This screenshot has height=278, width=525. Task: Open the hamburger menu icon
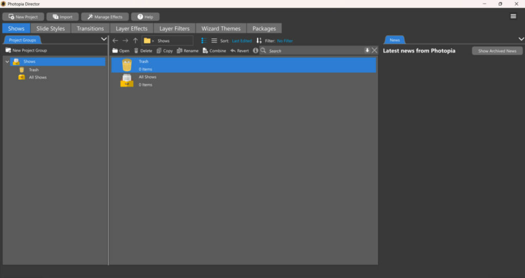pos(513,16)
